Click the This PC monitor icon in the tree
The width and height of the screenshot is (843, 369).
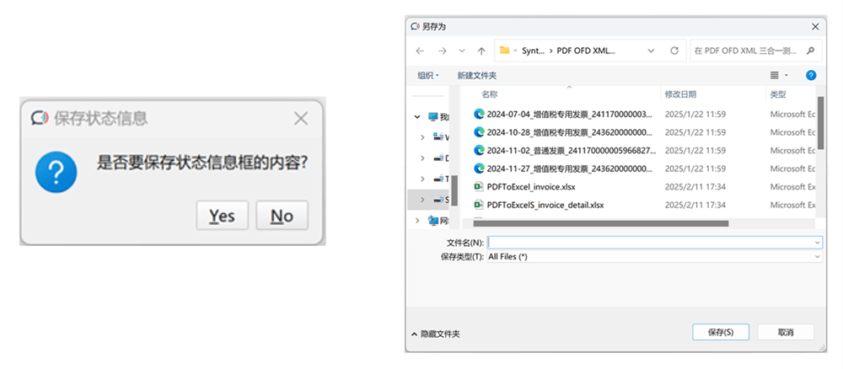[432, 116]
